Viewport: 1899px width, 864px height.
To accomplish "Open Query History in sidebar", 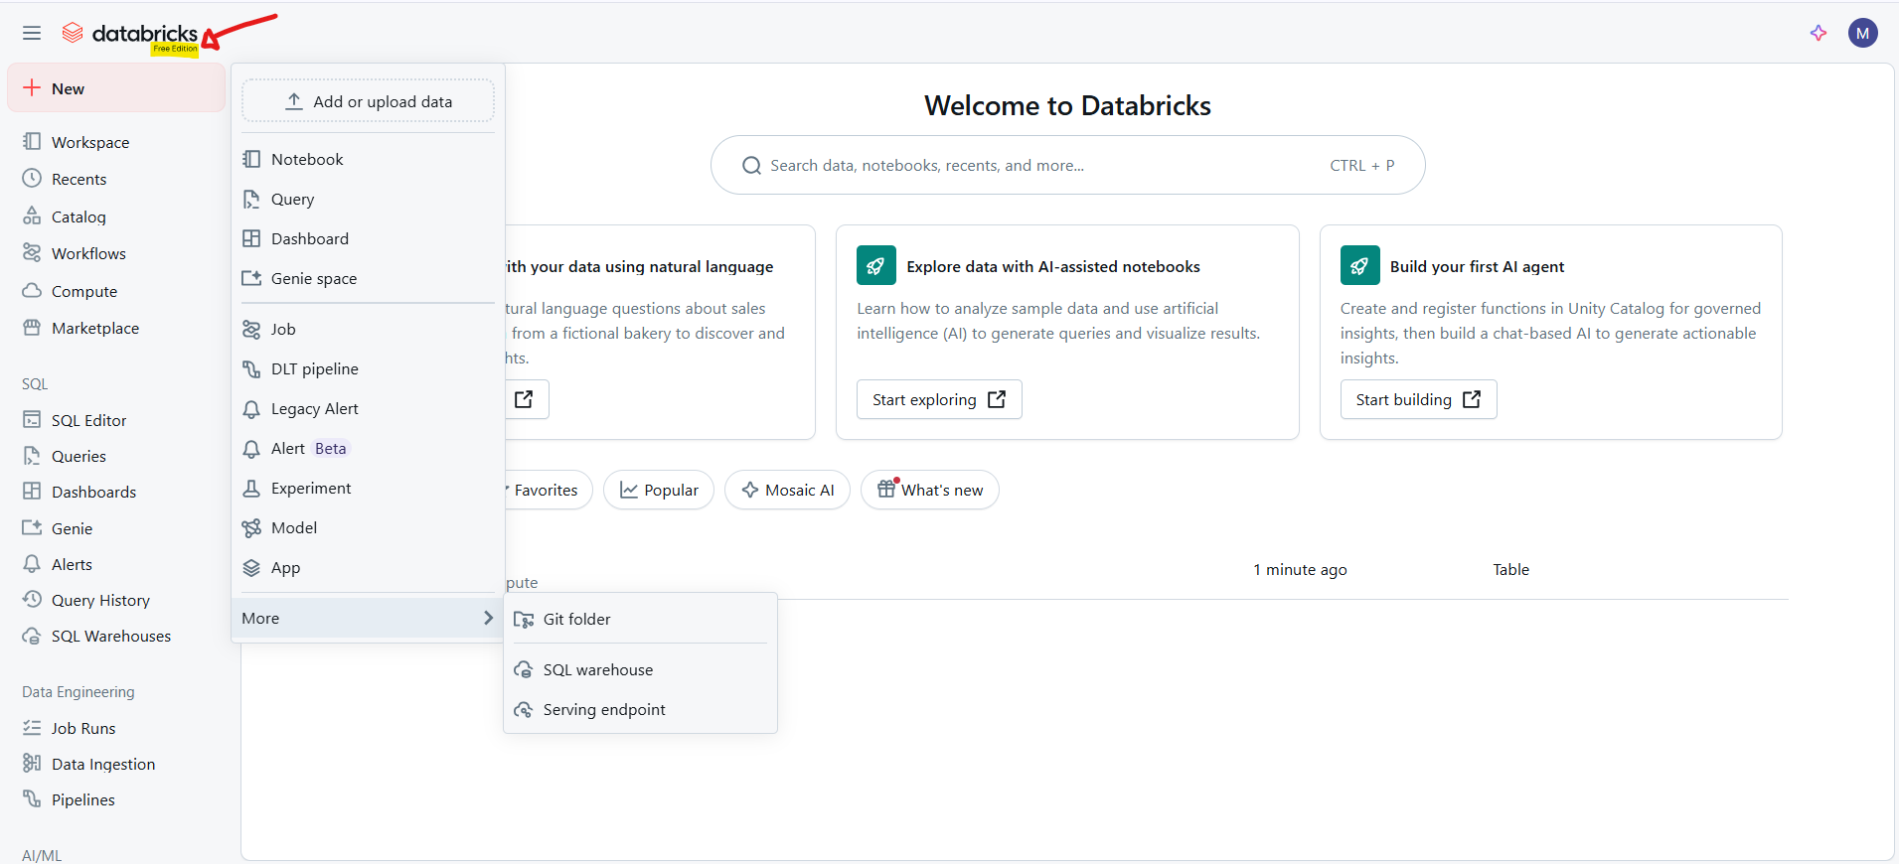I will (100, 600).
